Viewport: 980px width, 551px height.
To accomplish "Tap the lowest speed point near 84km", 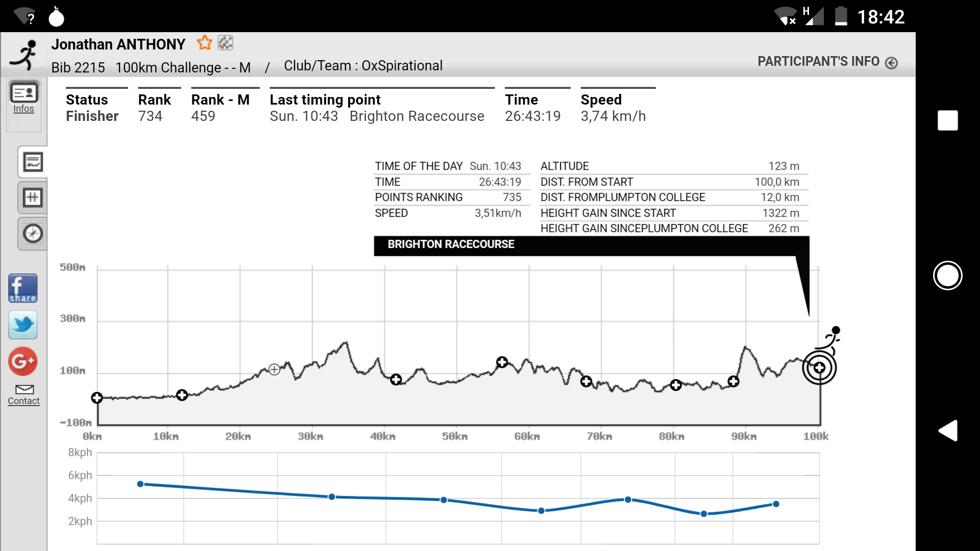I will point(704,514).
